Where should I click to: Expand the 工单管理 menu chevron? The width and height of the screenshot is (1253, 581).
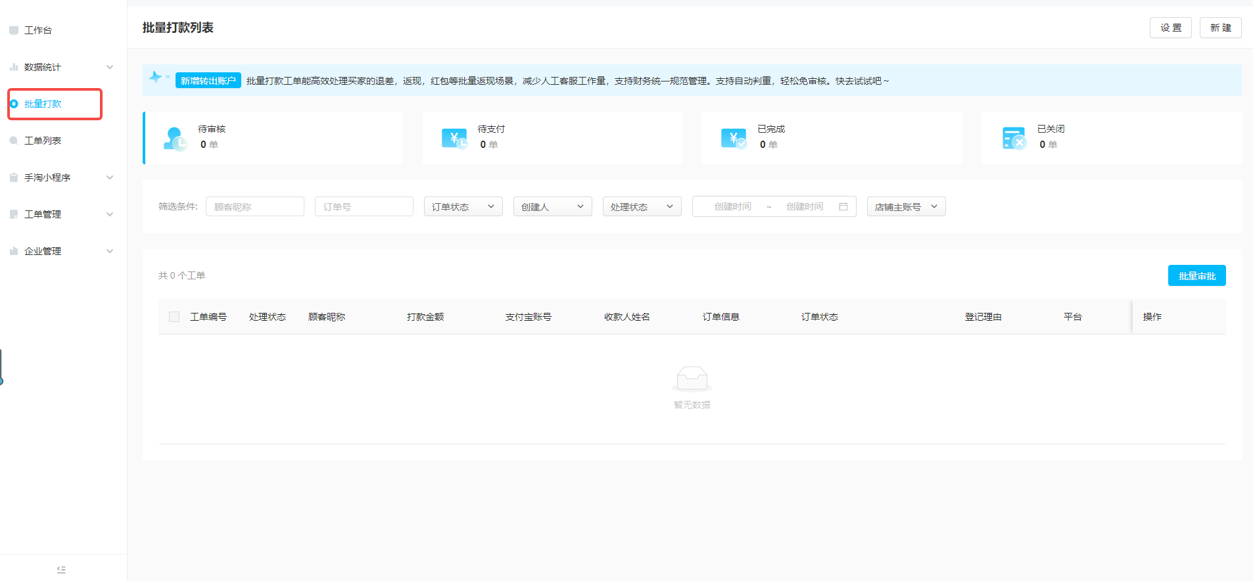tap(110, 214)
